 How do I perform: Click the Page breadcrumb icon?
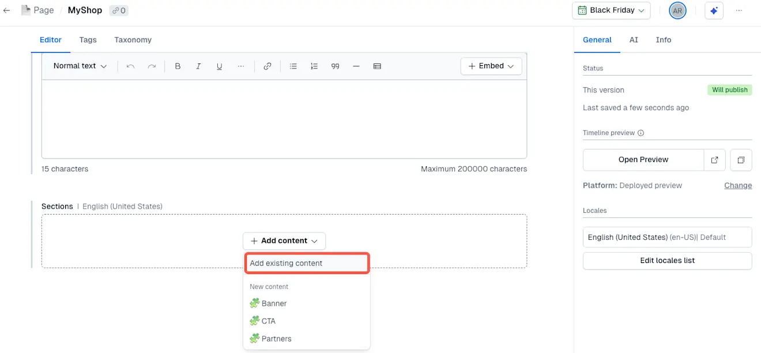25,10
